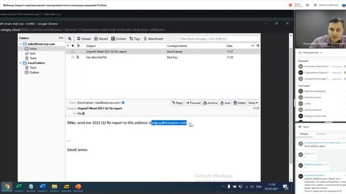Switch to the first chat tab in webinar panel
This screenshot has height=194, width=346.
[x=304, y=134]
